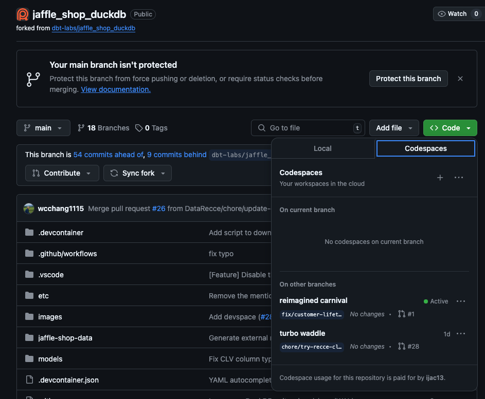Screen dimensions: 485x399
Task: Focus the Go to file search field
Action: point(308,128)
